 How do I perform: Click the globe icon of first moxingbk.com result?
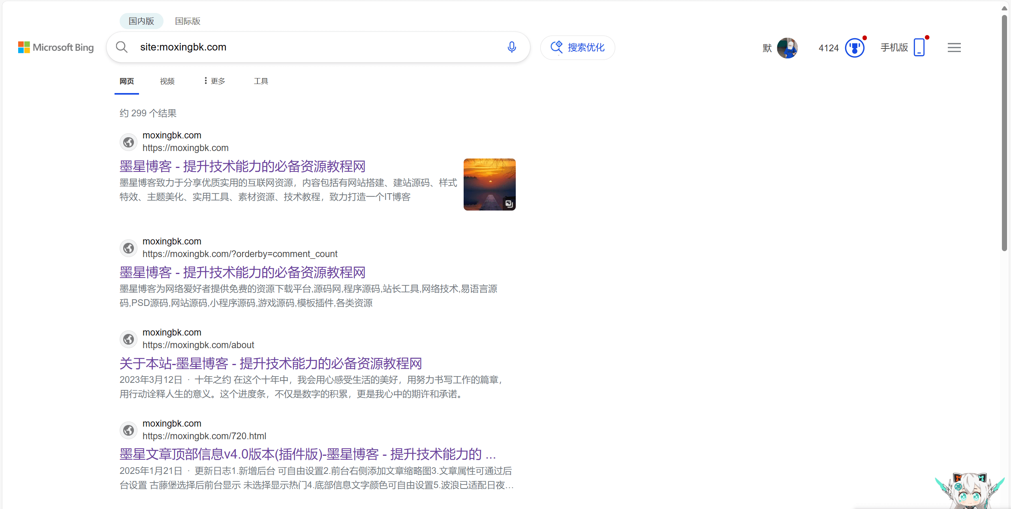[128, 142]
